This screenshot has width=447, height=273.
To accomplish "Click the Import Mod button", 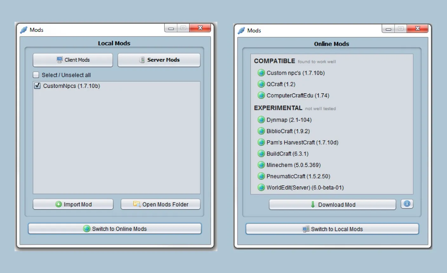I will (x=73, y=204).
